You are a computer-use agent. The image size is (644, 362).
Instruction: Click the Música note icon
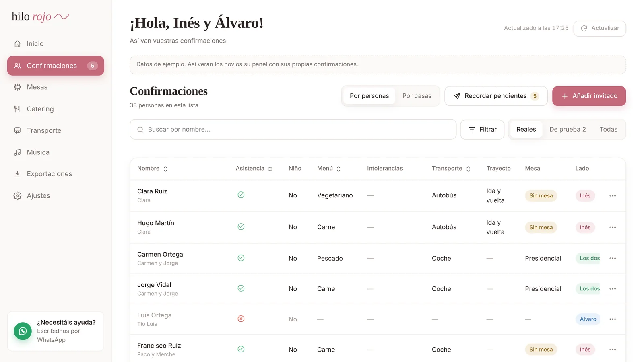point(17,152)
